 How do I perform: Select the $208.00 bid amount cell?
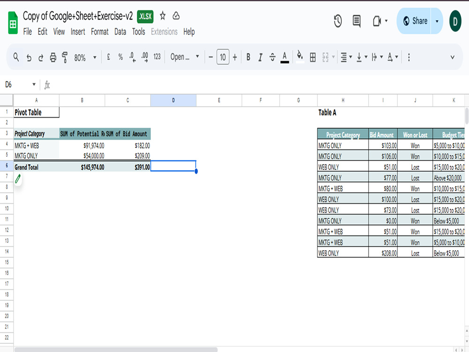point(383,253)
